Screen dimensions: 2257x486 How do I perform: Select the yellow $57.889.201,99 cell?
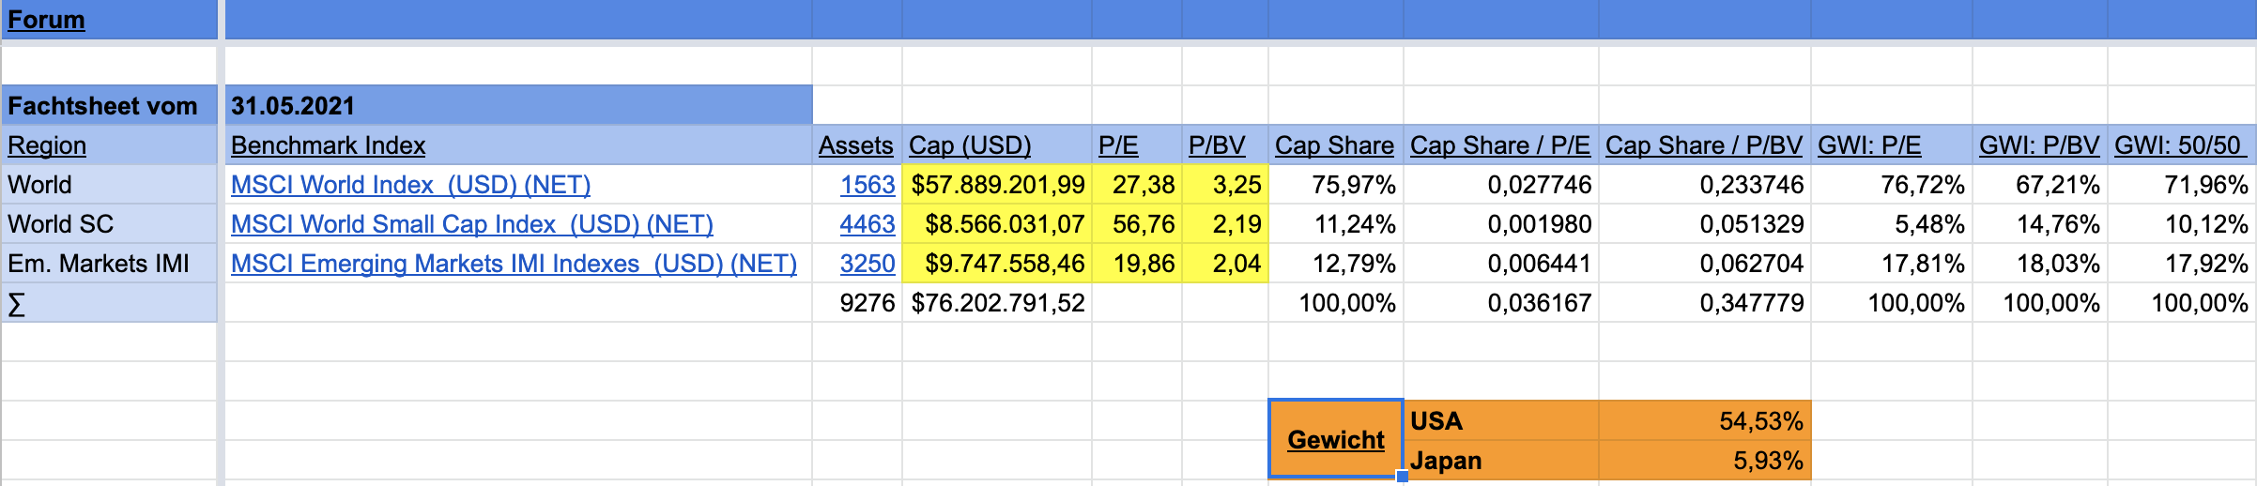coord(996,185)
